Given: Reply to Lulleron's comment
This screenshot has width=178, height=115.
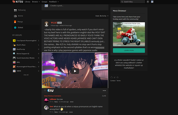Looking at the screenshot, I should (x=56, y=102).
